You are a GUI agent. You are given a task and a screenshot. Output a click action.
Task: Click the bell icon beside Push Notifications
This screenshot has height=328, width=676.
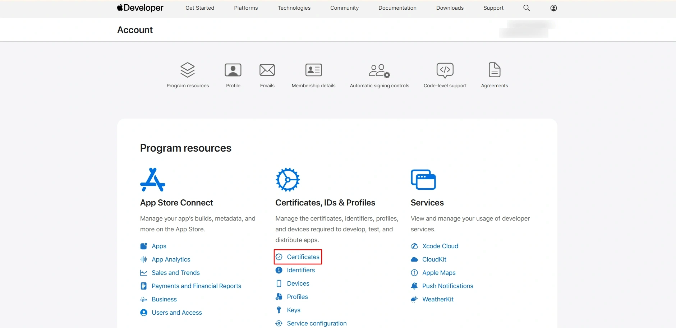click(414, 286)
